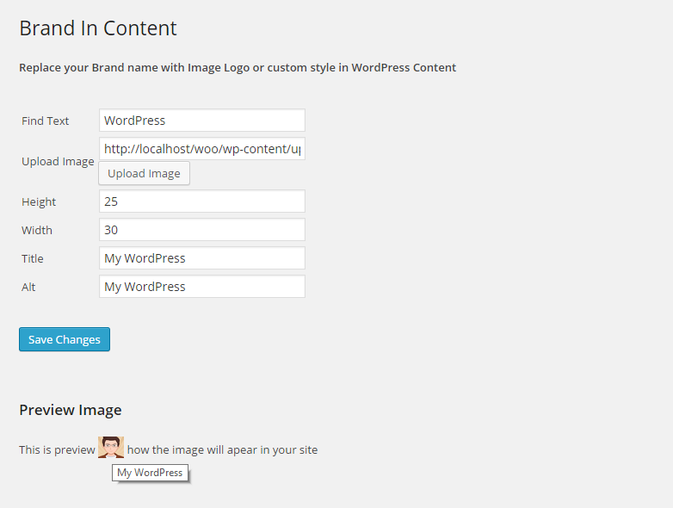Image resolution: width=673 pixels, height=508 pixels.
Task: Click the Brand In Content heading
Action: tap(98, 28)
